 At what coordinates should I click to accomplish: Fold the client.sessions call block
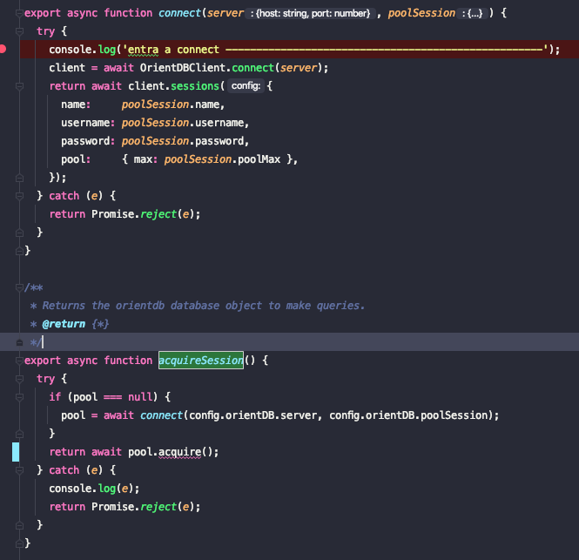[19, 86]
